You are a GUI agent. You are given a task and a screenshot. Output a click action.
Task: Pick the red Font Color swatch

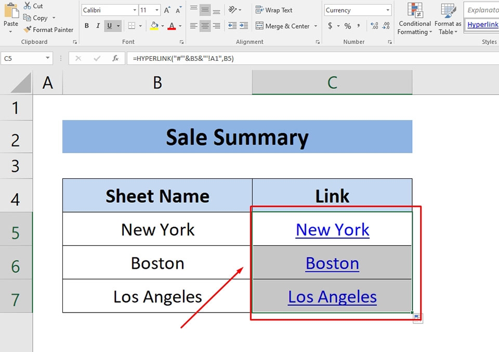pos(173,25)
